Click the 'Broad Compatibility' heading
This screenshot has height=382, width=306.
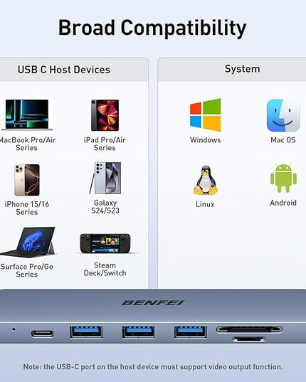[x=152, y=28]
